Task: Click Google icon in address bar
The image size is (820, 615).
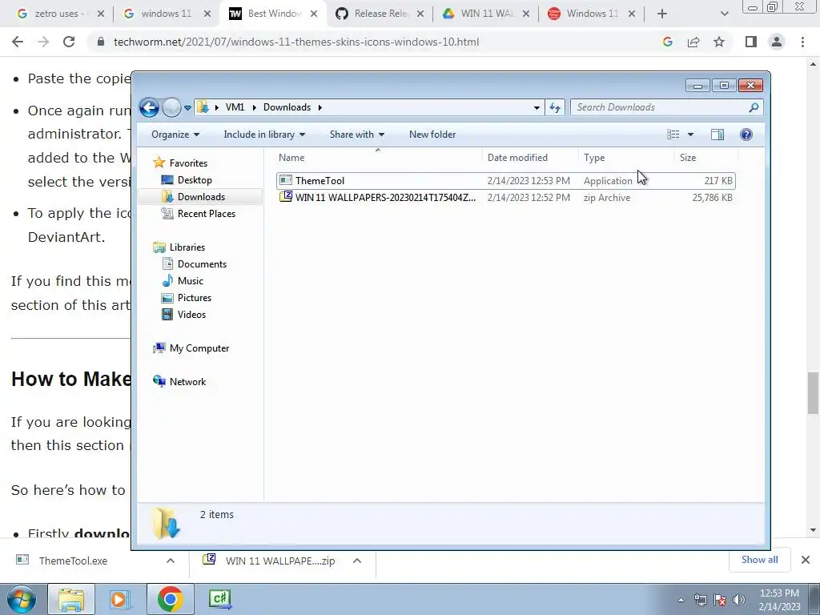Action: pos(667,42)
